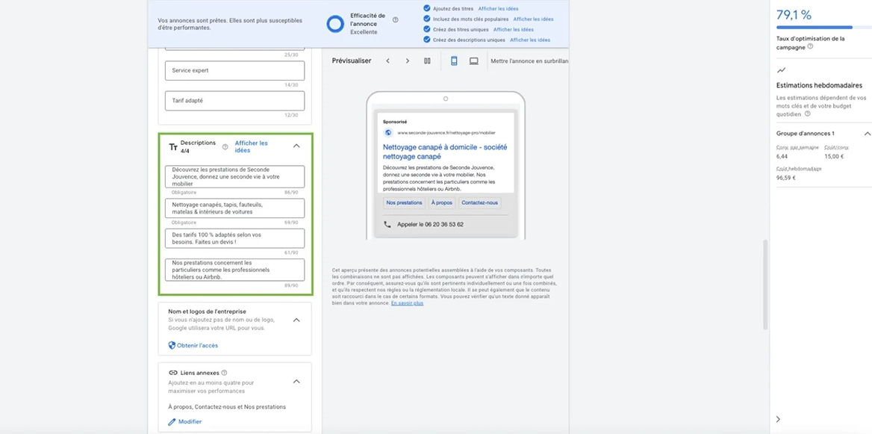The image size is (872, 434).
Task: Open Afficher les idées for Ajoutez des titres
Action: pyautogui.click(x=498, y=9)
